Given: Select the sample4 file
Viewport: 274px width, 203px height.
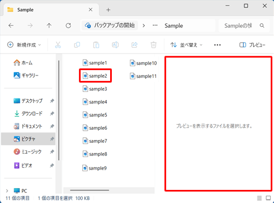Looking at the screenshot, I should (x=95, y=102).
